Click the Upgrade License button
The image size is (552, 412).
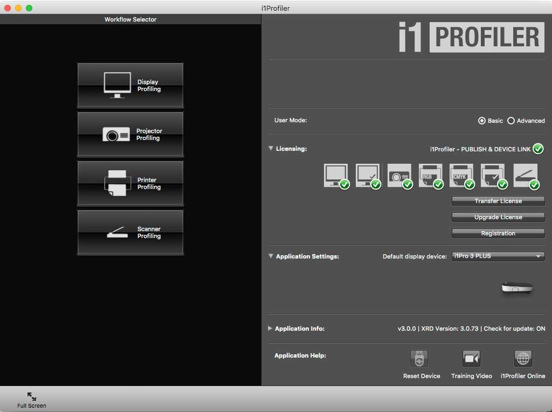click(498, 217)
